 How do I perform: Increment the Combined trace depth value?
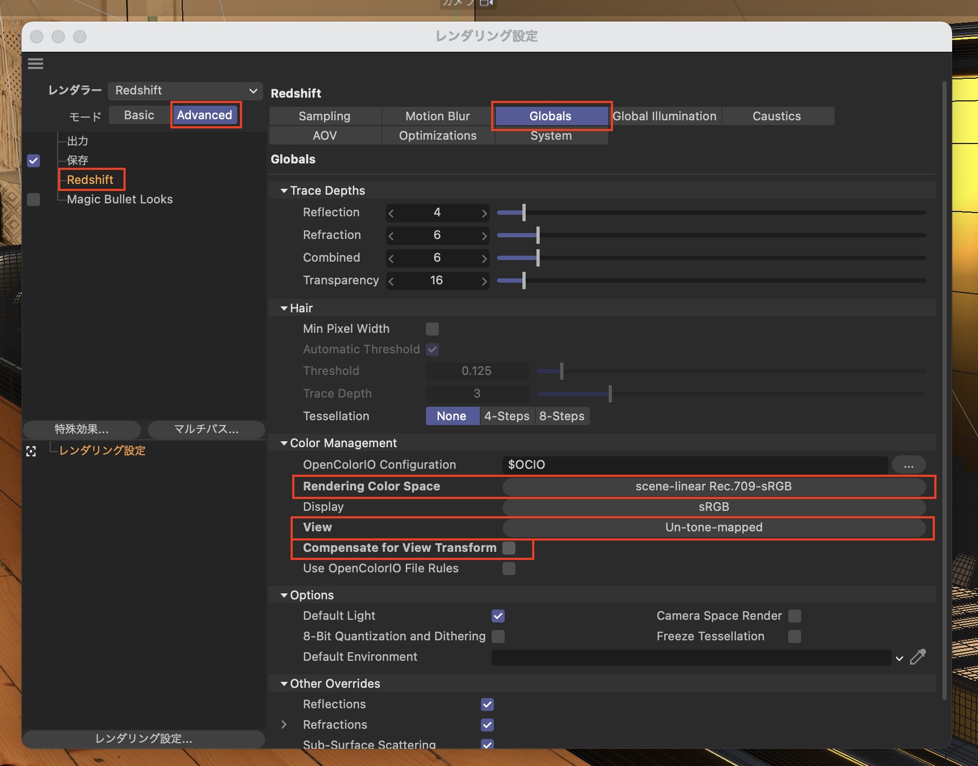(x=484, y=258)
